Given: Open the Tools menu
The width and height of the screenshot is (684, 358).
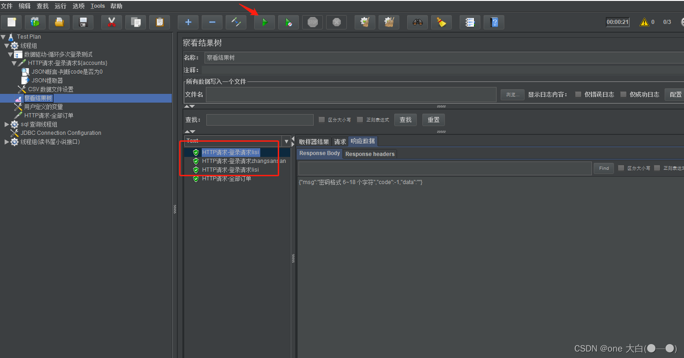Looking at the screenshot, I should [98, 6].
